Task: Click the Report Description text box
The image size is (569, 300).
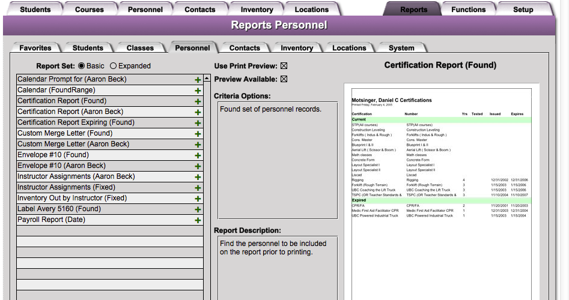Action: [x=278, y=268]
